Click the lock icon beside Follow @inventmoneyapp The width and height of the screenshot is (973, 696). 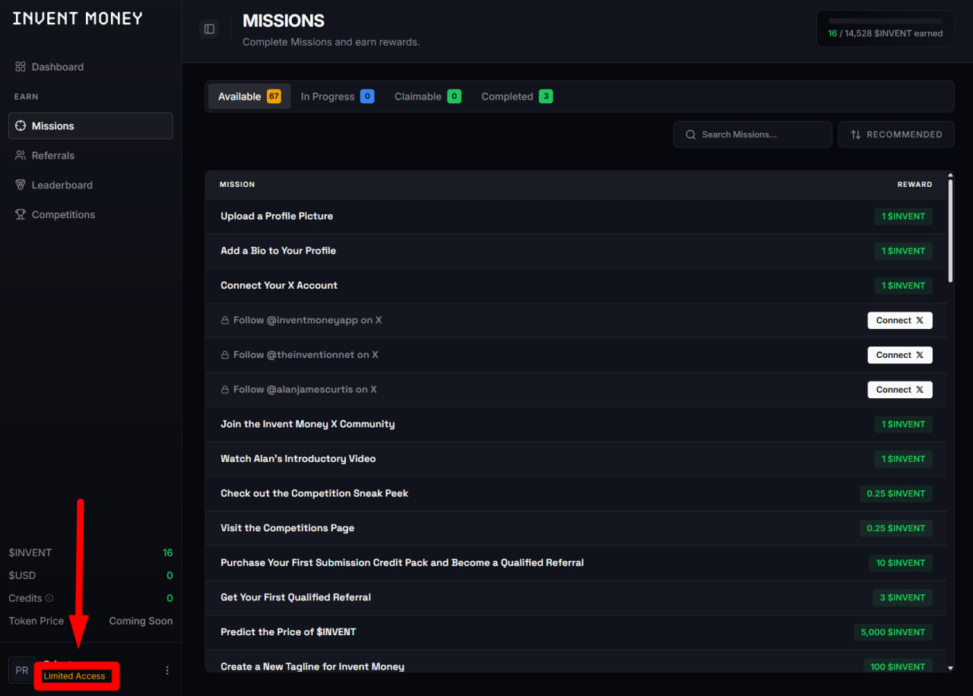(x=225, y=321)
